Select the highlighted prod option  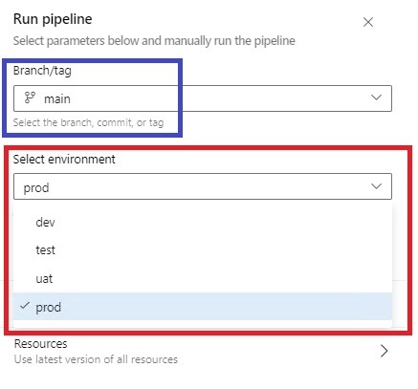203,307
